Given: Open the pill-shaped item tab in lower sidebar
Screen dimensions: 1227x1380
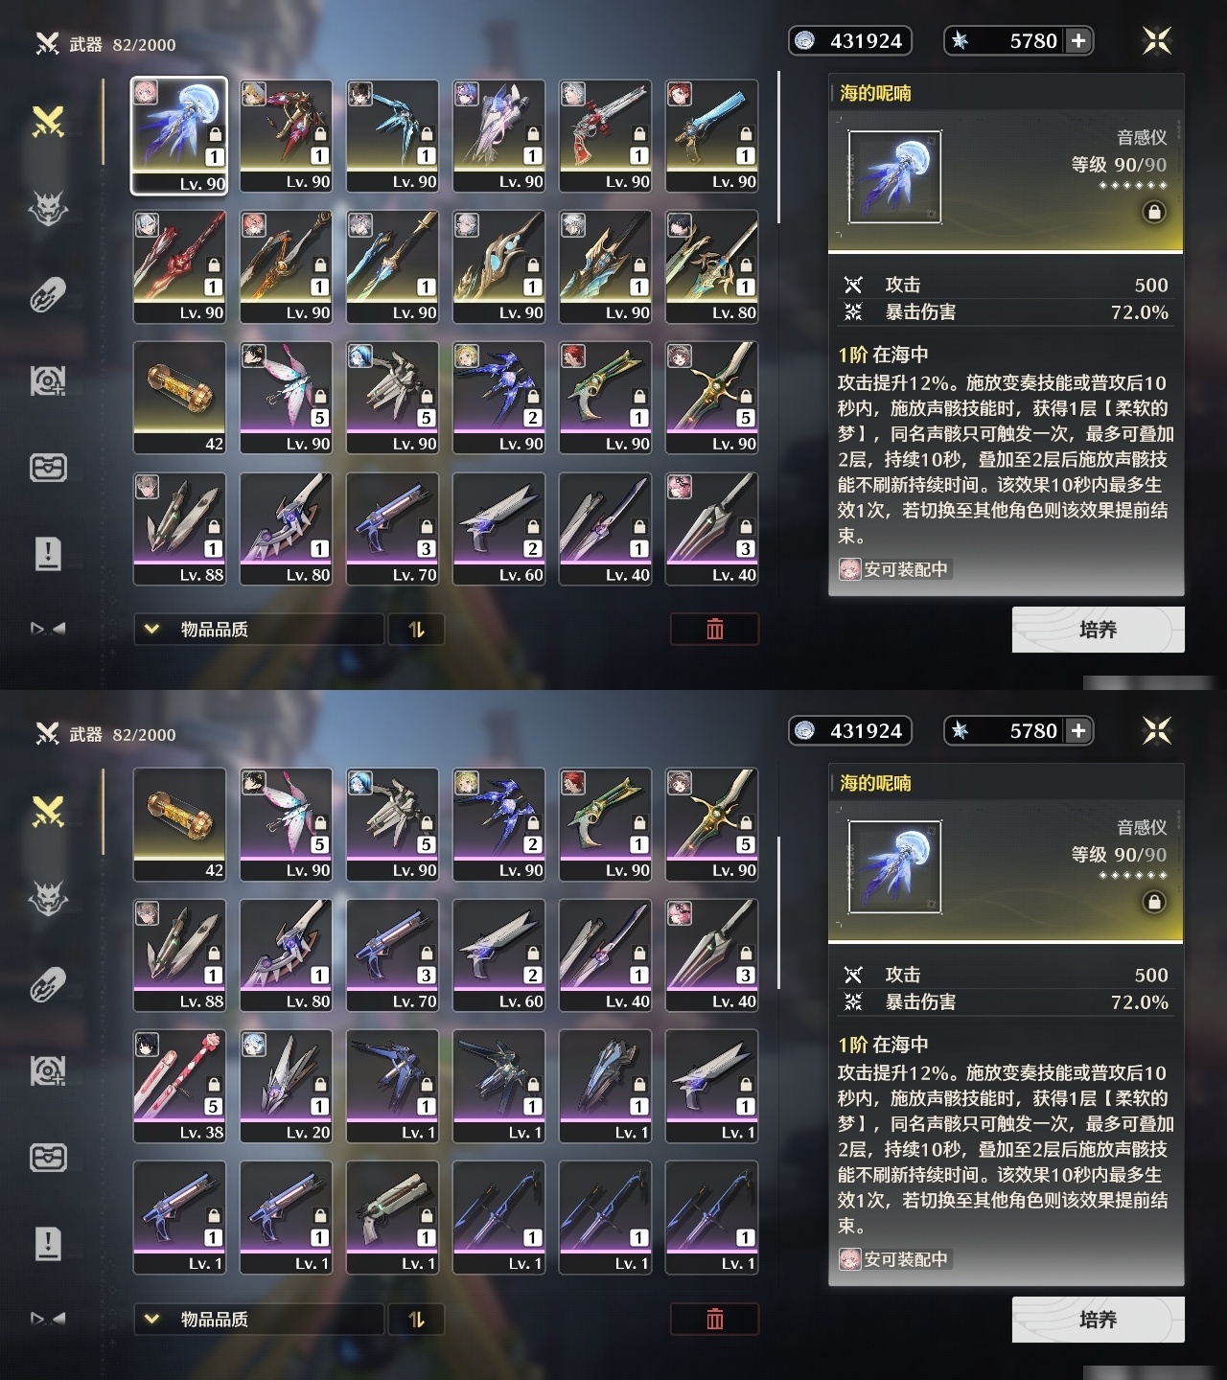Looking at the screenshot, I should click(x=48, y=985).
